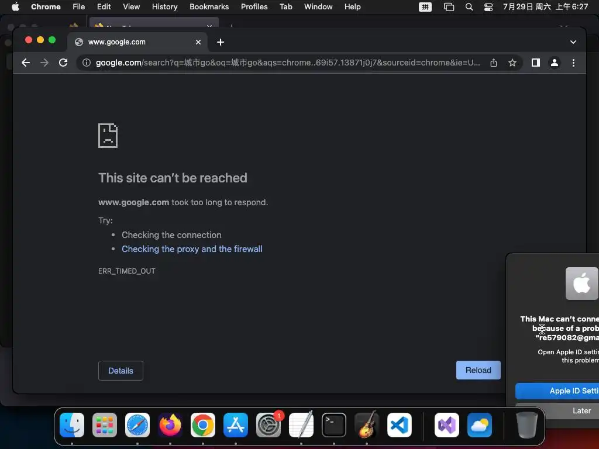The height and width of the screenshot is (449, 599).
Task: Open Chrome three-dot customize menu
Action: point(573,63)
